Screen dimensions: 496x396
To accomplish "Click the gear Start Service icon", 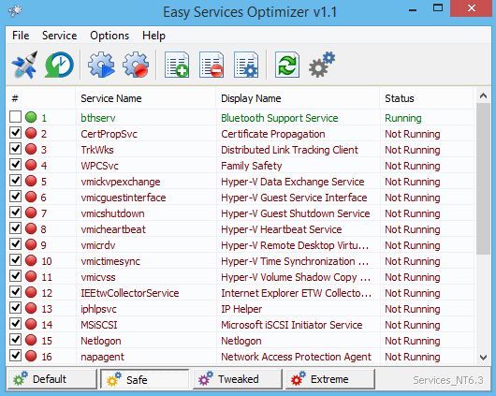I will tap(101, 65).
